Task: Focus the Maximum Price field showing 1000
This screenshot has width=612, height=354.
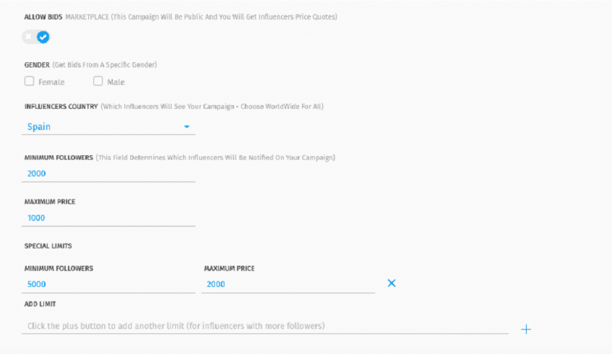Action: (x=109, y=218)
